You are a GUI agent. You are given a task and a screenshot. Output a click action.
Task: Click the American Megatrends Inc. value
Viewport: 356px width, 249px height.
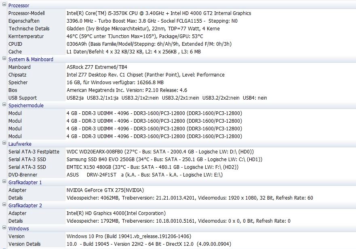(127, 90)
